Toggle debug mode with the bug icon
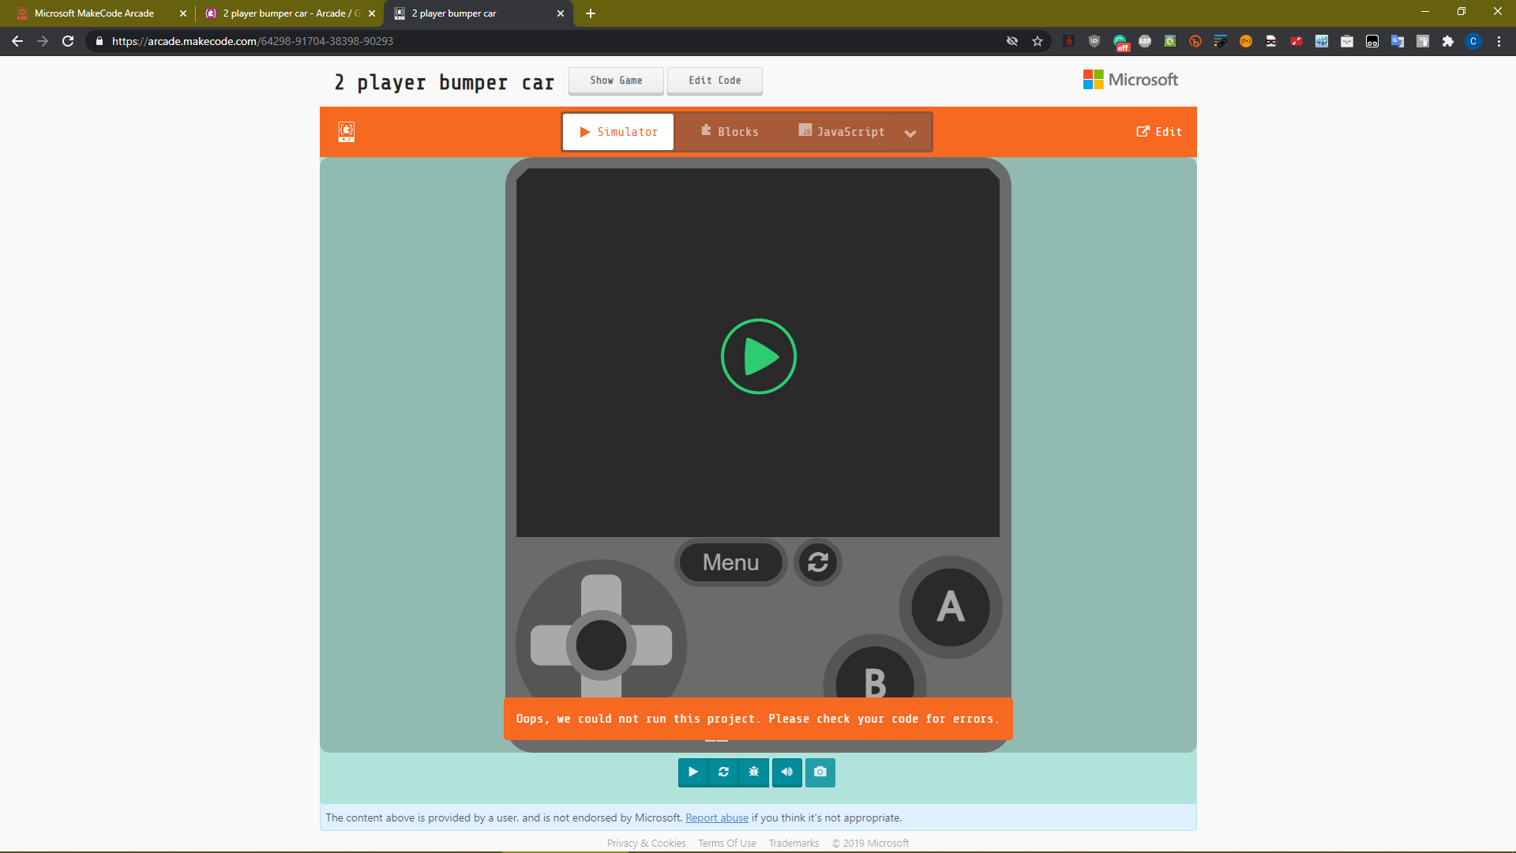 tap(754, 772)
